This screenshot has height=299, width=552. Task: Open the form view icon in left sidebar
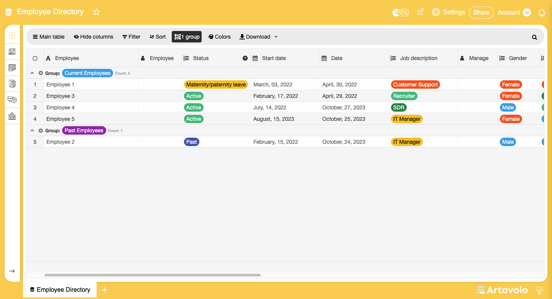(x=12, y=52)
